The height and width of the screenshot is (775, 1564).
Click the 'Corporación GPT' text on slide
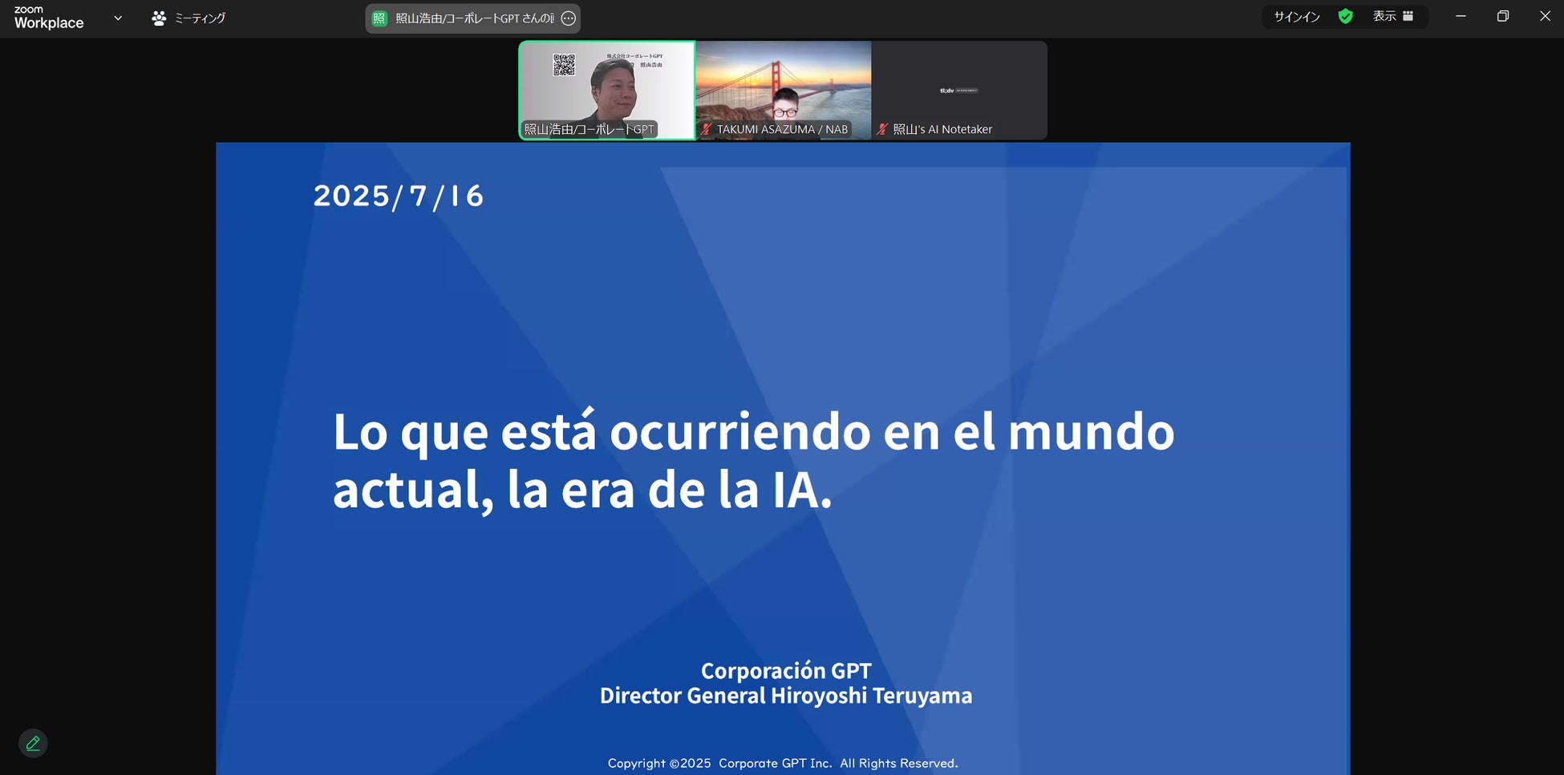click(x=786, y=670)
